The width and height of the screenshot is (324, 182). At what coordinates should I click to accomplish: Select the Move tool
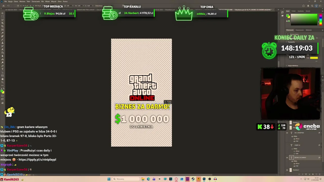3,13
